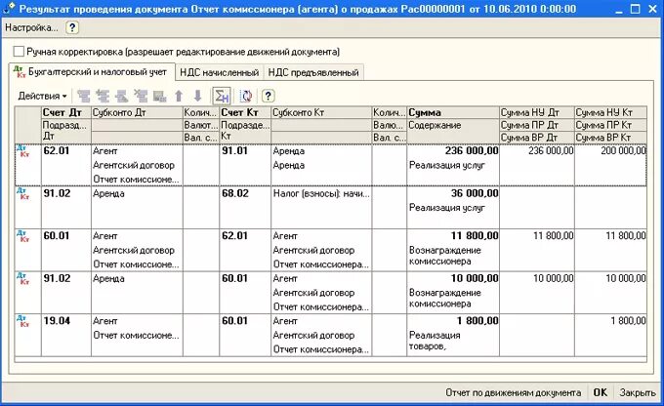Viewport: 664px width, 406px height.
Task: Click the second copy-row toolbar icon
Action: coord(103,96)
